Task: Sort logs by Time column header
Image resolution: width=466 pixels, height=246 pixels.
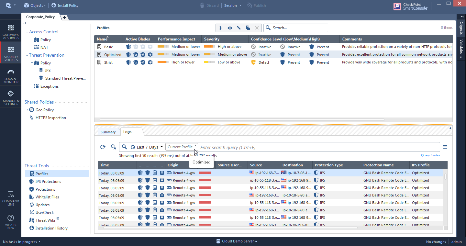Action: (x=117, y=165)
